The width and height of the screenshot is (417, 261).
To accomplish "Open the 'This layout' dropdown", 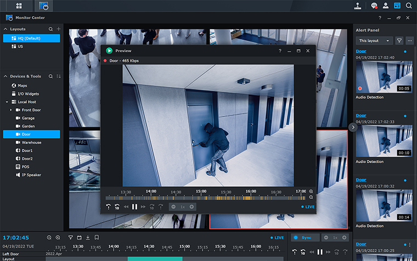I will point(375,41).
